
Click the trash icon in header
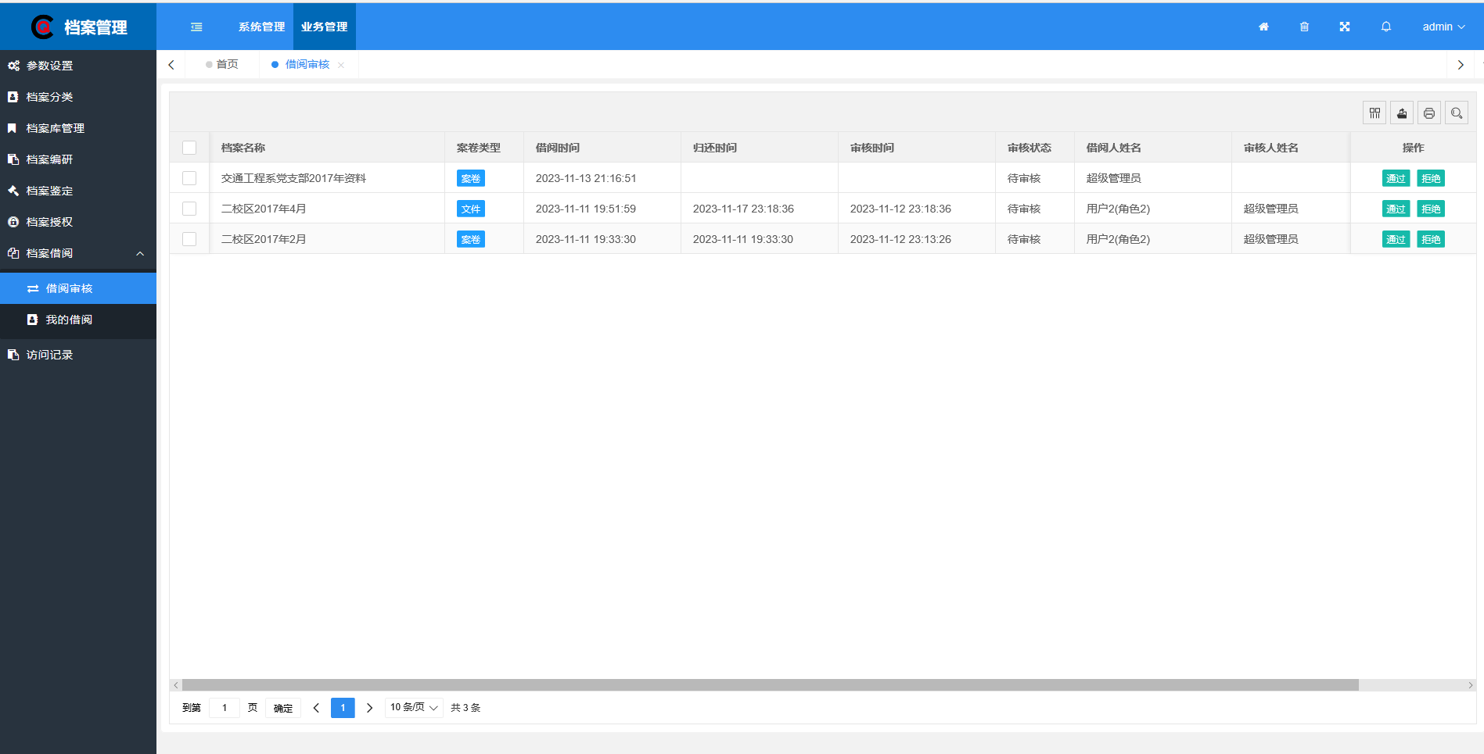[1304, 27]
